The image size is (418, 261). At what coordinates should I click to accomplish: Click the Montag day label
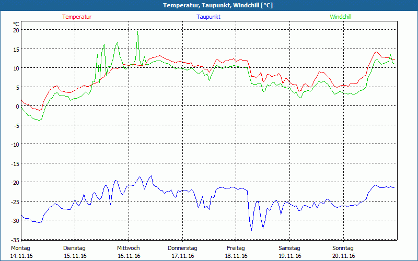click(20, 248)
